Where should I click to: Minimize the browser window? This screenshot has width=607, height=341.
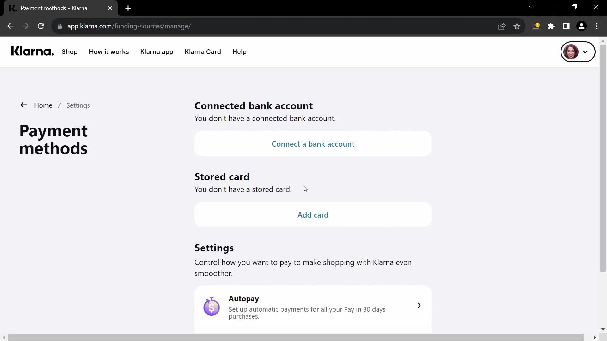click(552, 7)
